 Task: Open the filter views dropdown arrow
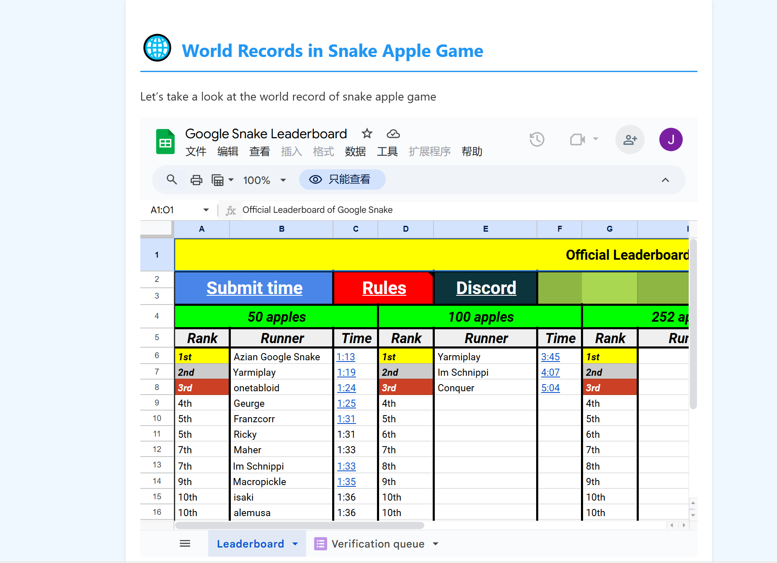(231, 180)
